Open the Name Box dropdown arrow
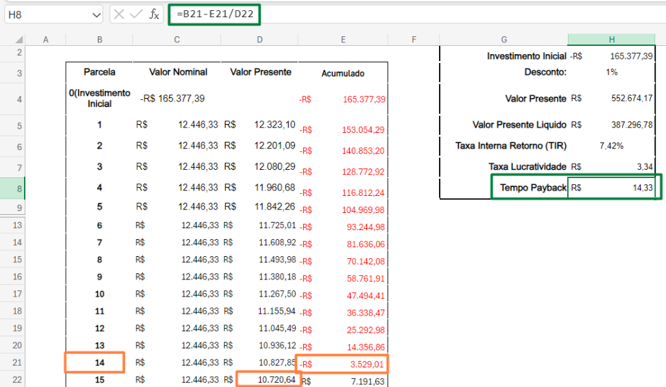Screen dimensions: 666x387 point(97,15)
